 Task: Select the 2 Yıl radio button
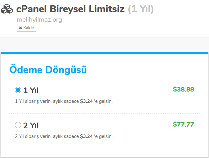click(18, 125)
